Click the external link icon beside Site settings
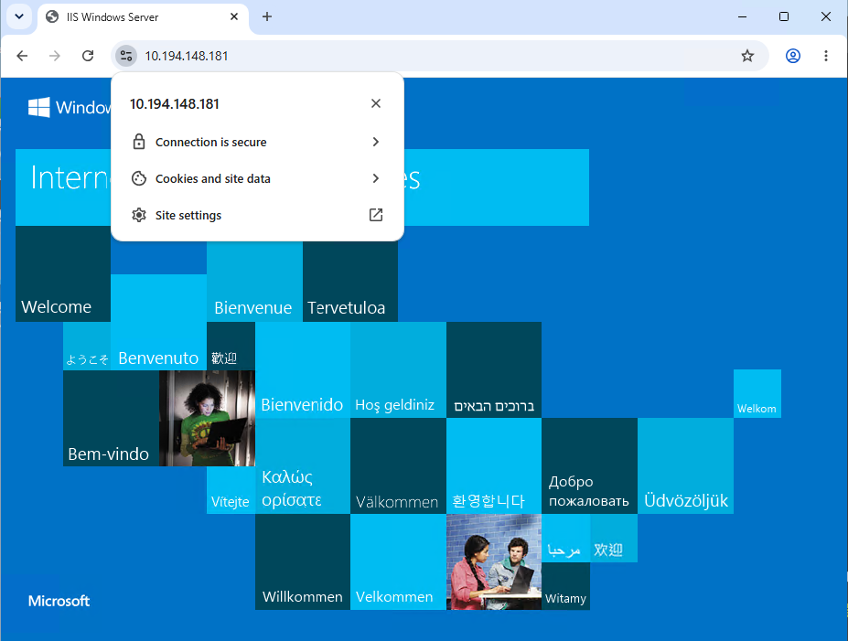The width and height of the screenshot is (848, 641). click(x=376, y=215)
